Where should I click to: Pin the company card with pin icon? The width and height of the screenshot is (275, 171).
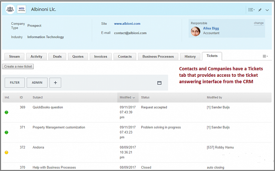pos(260,10)
